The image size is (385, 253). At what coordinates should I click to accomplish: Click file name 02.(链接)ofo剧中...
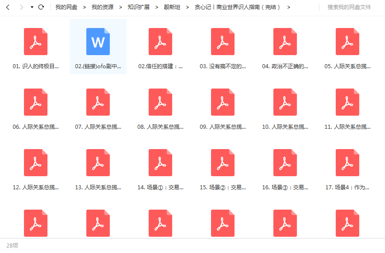click(x=98, y=66)
